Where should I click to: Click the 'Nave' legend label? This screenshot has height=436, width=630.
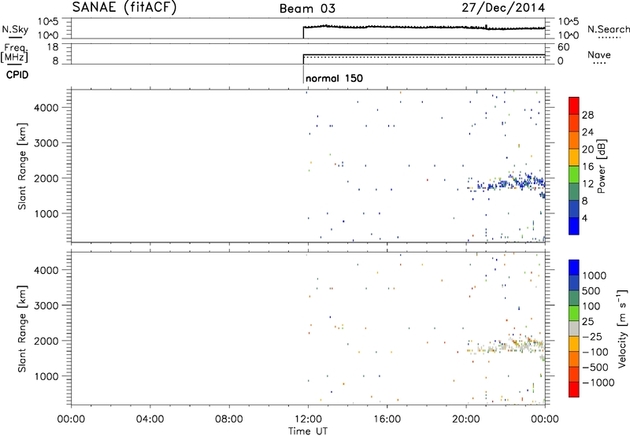599,54
